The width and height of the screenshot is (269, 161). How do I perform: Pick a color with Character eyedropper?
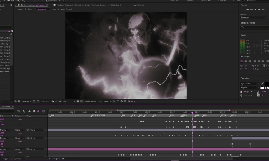pos(262,84)
